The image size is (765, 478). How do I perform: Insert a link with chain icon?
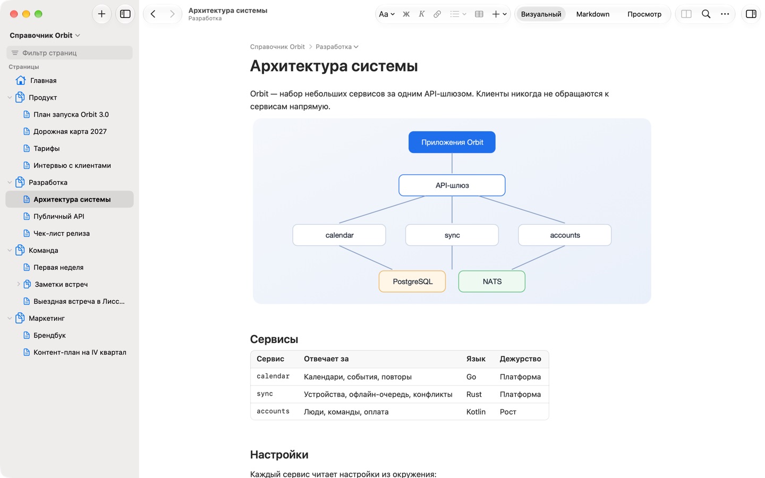point(437,14)
